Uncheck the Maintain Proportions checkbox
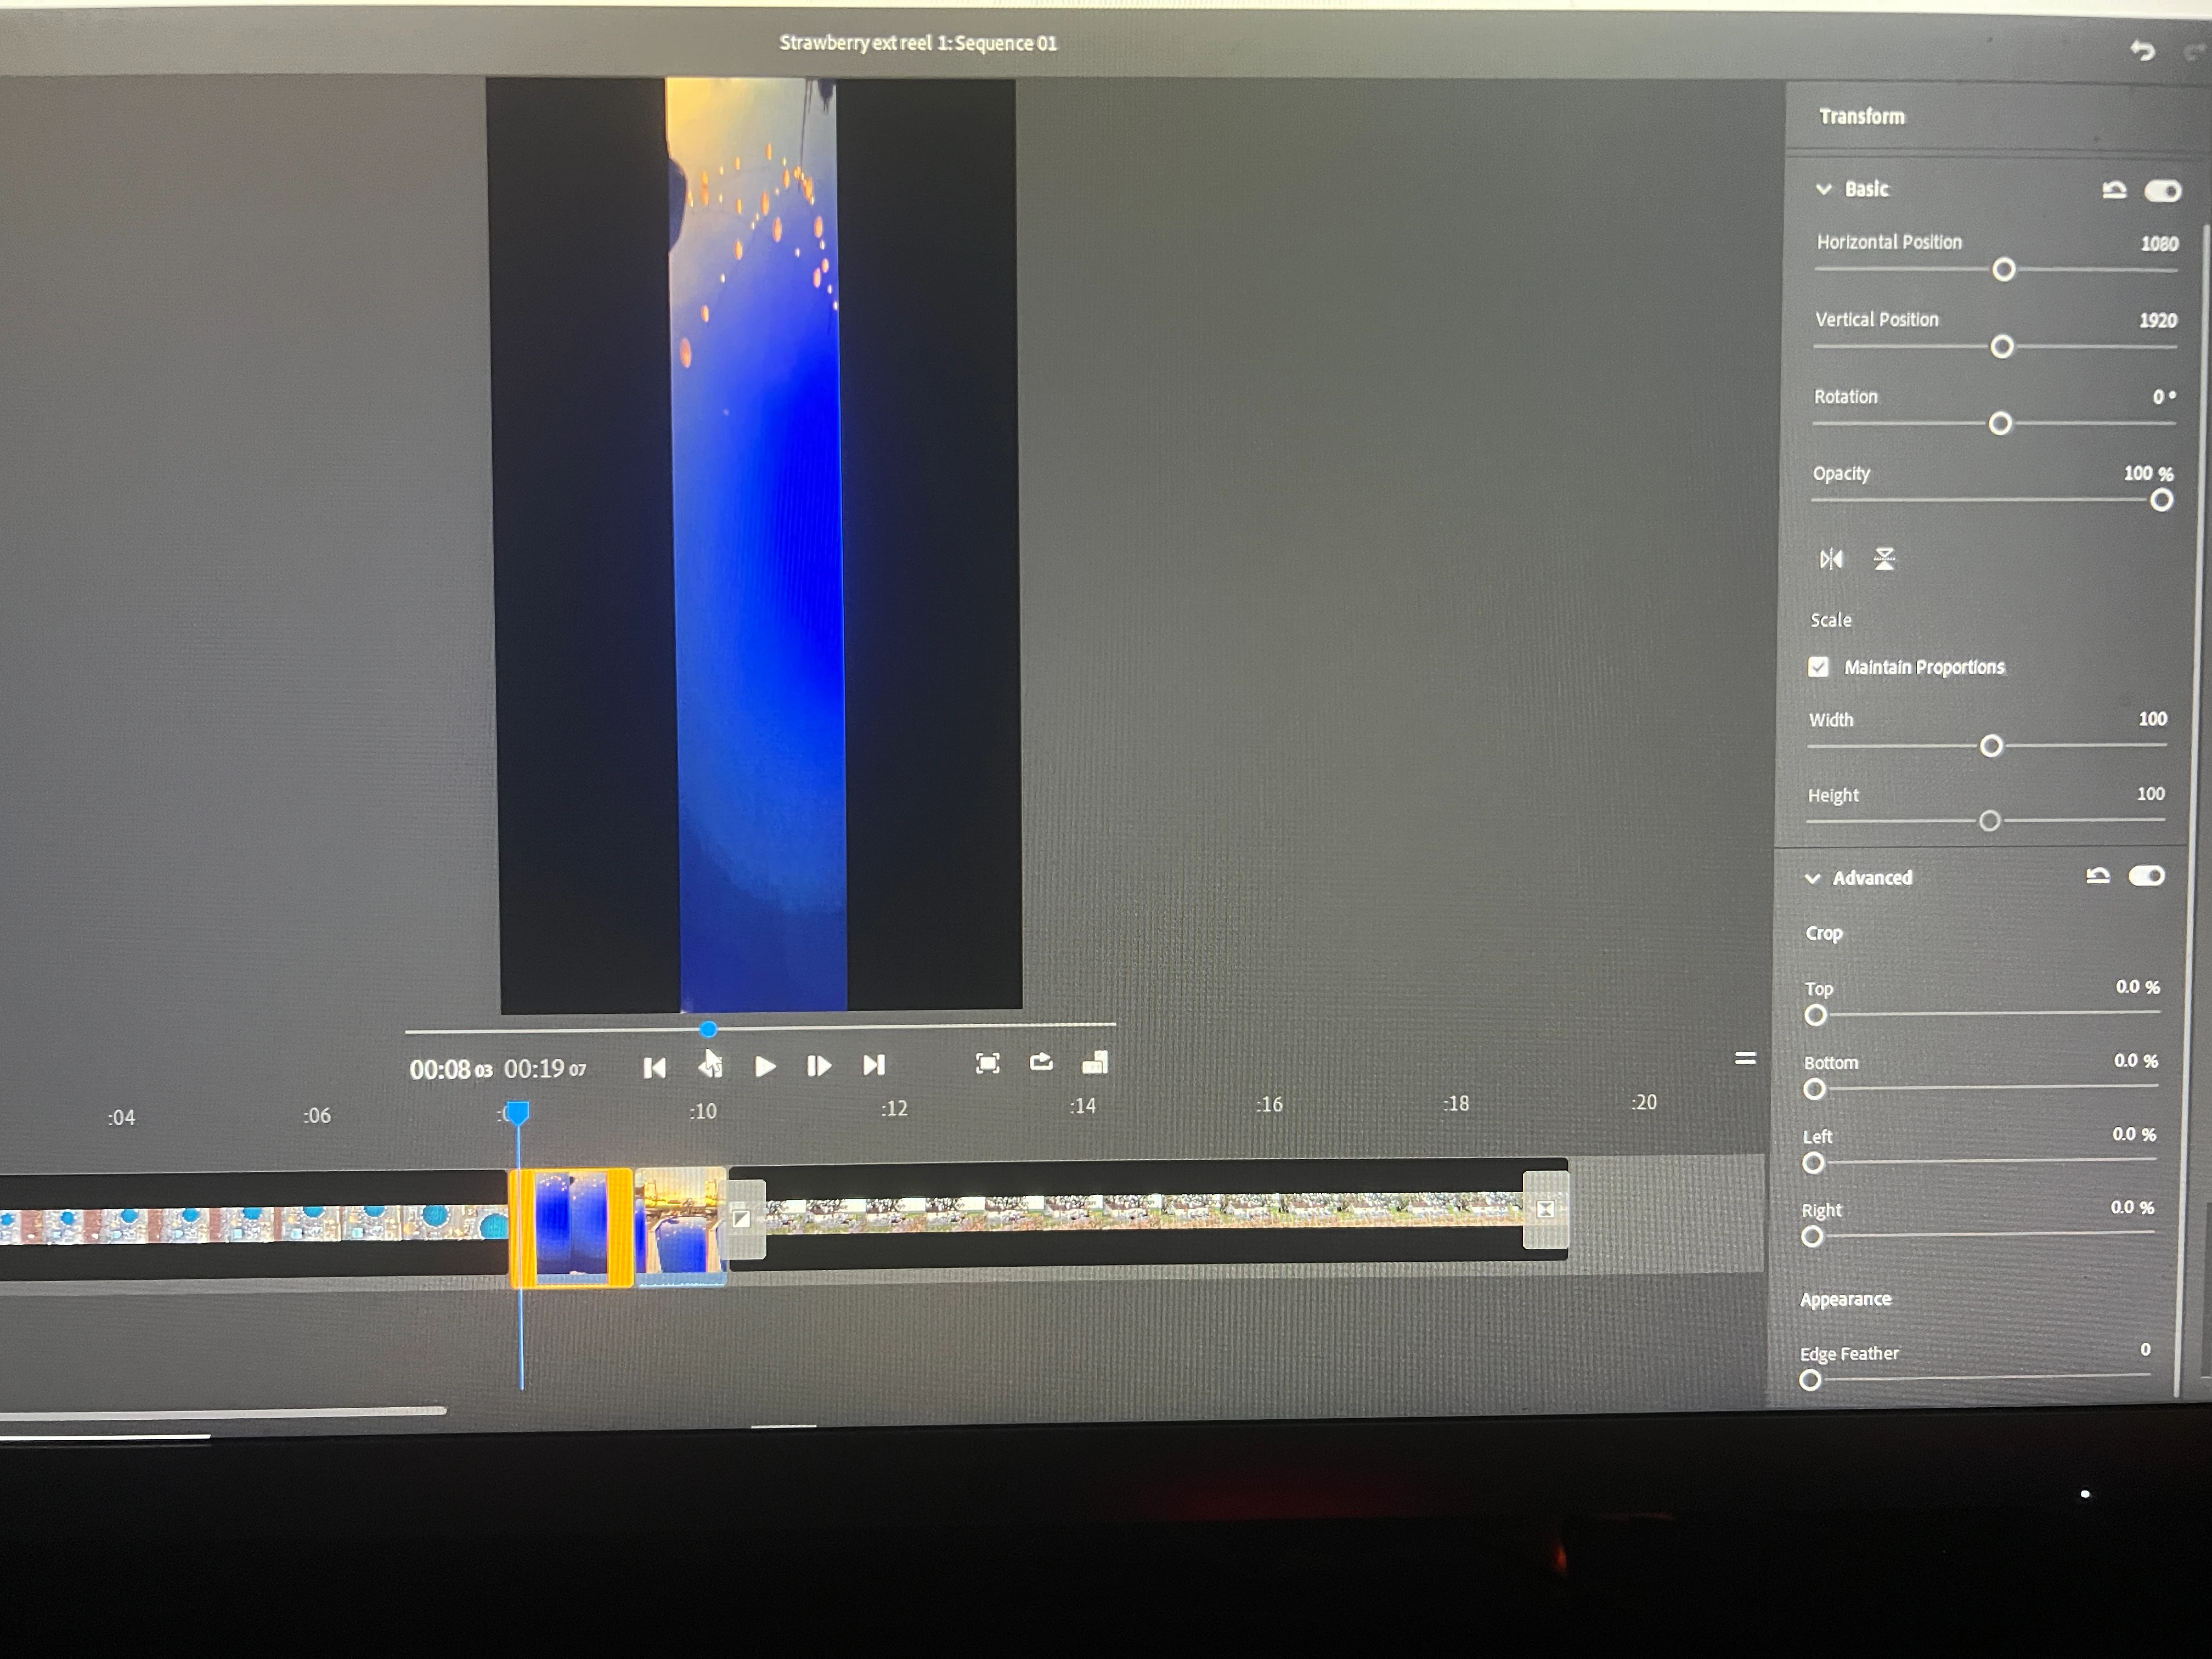 coord(1819,667)
